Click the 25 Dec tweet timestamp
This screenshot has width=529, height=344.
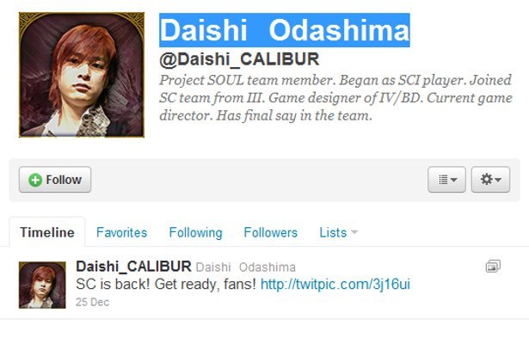92,302
